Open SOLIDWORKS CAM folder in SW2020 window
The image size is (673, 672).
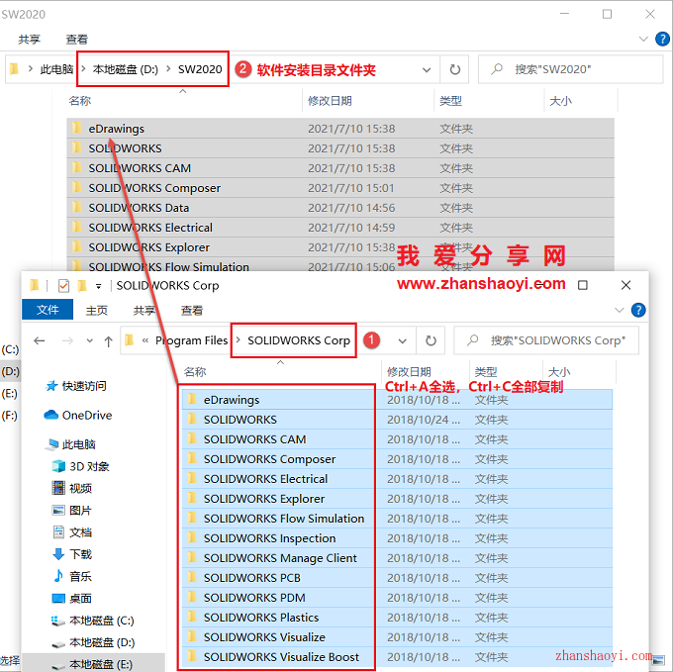[340, 168]
